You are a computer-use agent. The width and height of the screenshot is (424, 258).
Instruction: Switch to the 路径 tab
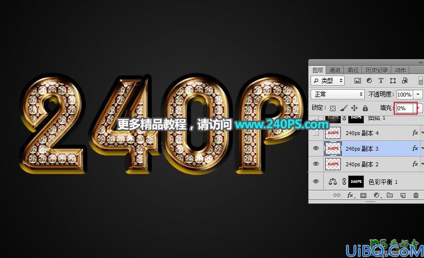pos(353,70)
